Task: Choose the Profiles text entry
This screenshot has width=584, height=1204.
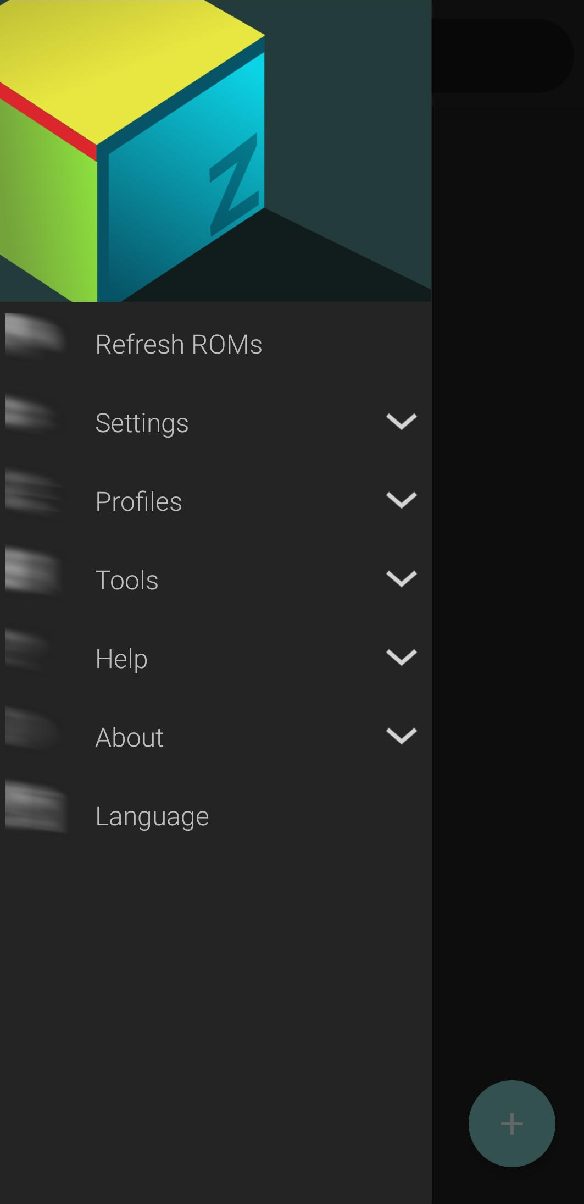Action: (x=138, y=502)
